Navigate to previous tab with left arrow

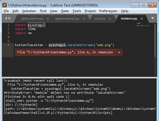pyautogui.click(x=6, y=18)
